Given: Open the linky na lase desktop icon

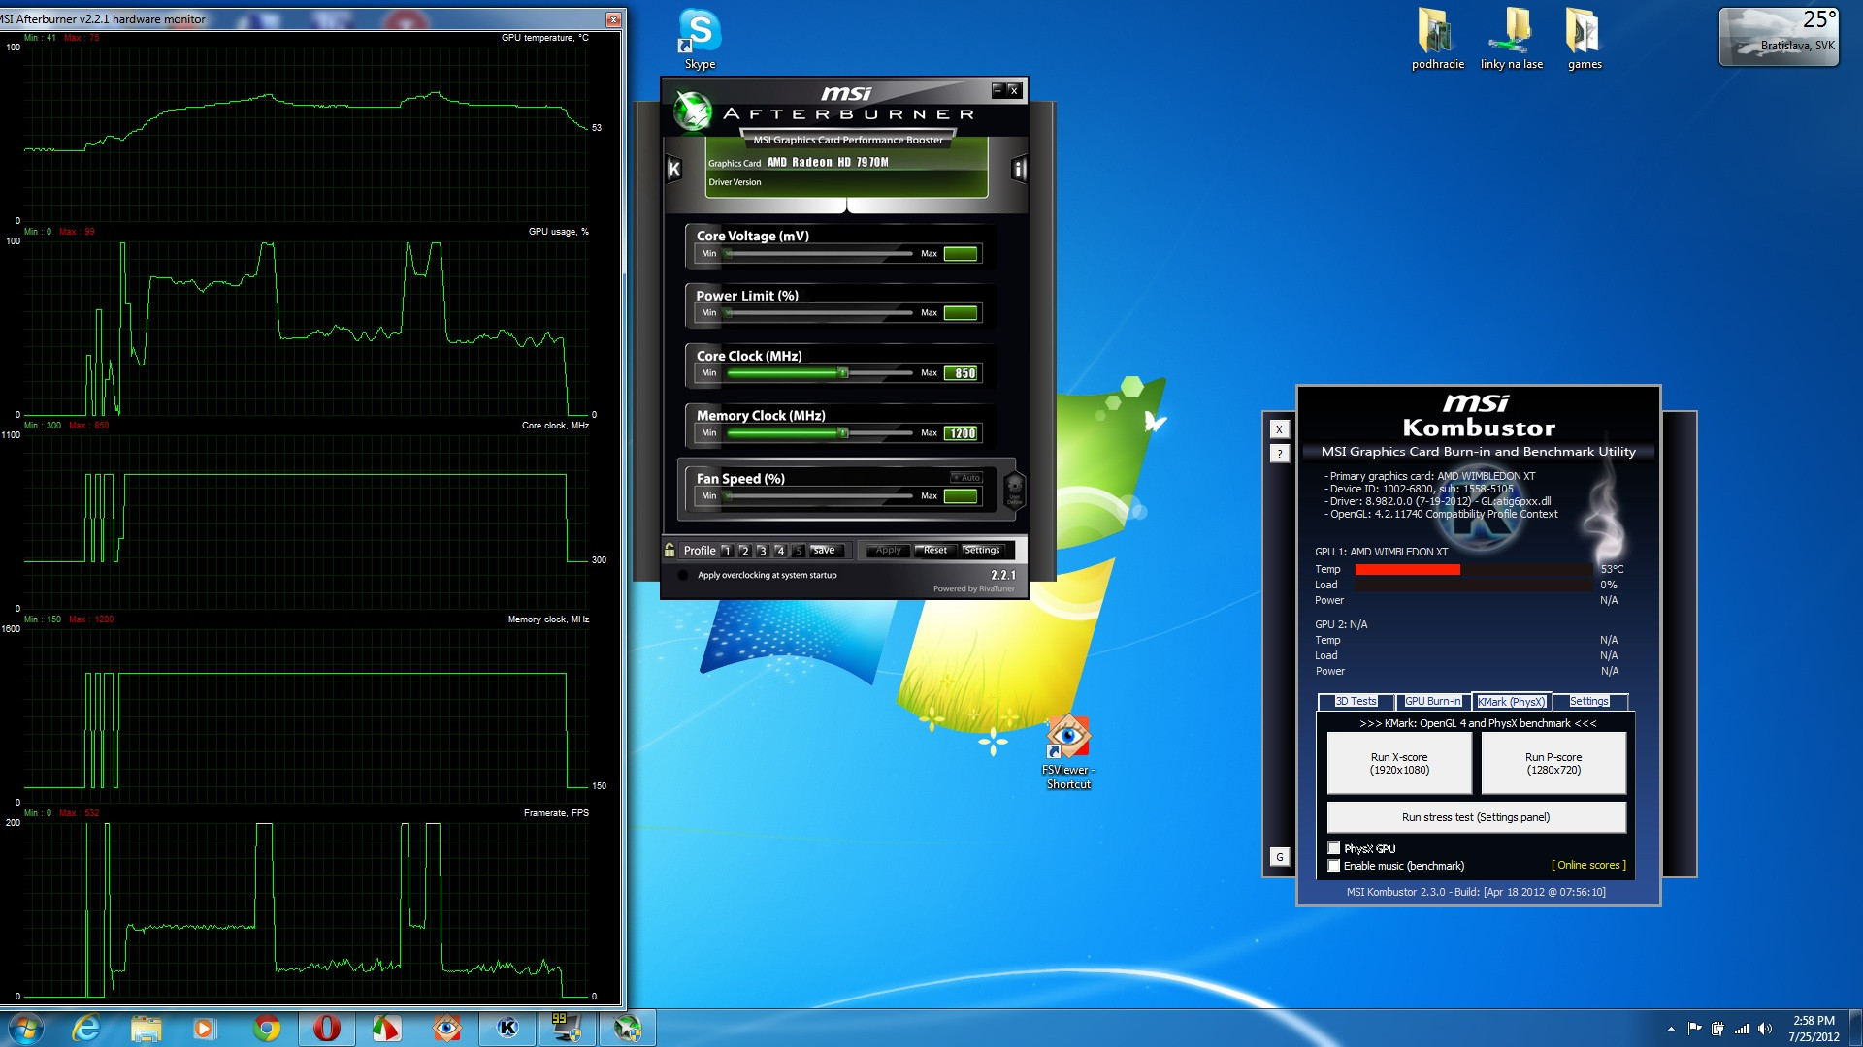Looking at the screenshot, I should (1511, 39).
